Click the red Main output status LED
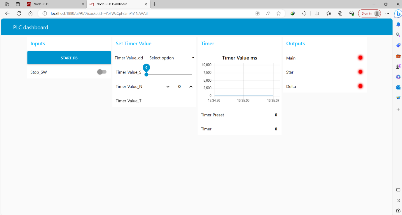This screenshot has height=215, width=402. click(360, 57)
